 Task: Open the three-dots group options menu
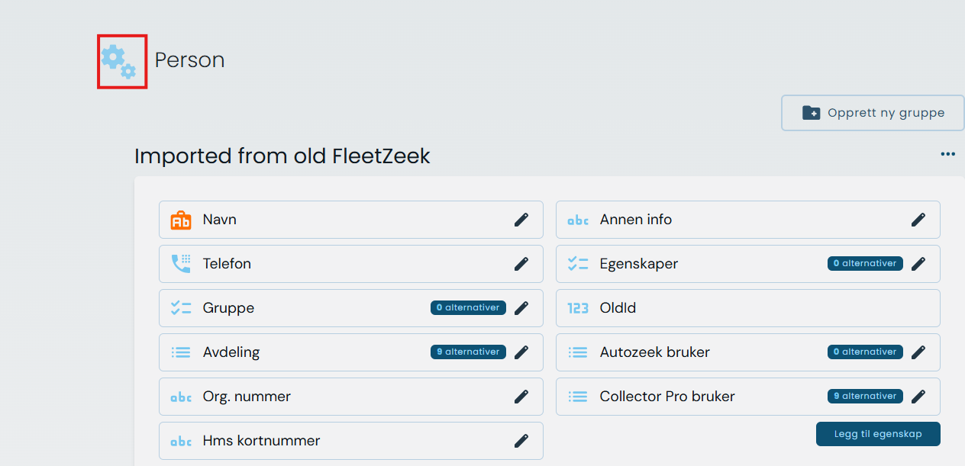pyautogui.click(x=948, y=154)
